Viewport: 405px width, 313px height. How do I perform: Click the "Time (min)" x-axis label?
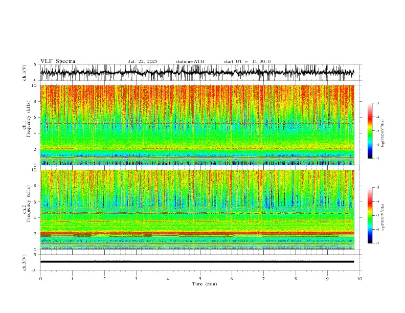(x=205, y=284)
